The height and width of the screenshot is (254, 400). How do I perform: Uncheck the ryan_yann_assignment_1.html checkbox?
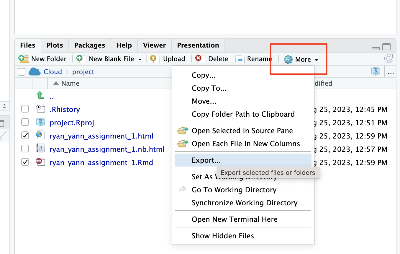coord(25,136)
